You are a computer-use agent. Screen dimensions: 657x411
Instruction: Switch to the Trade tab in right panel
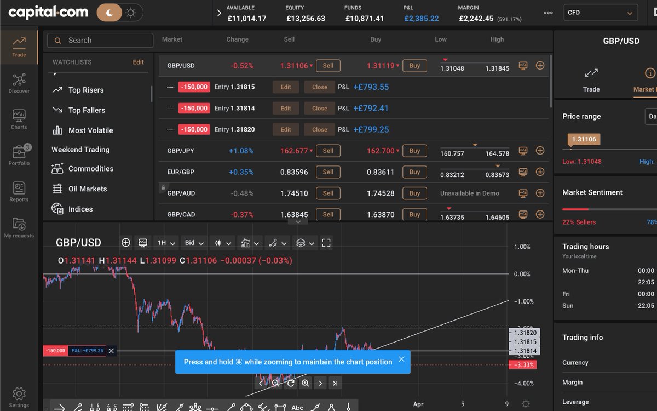click(591, 81)
